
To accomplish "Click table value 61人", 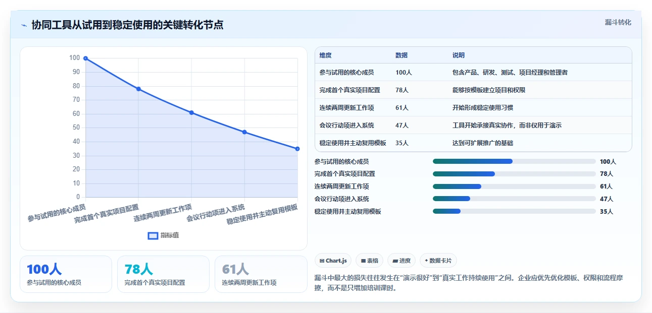I will point(402,108).
